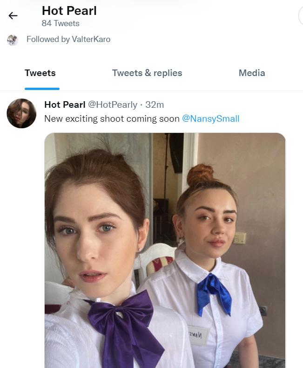Select the Media tab
The height and width of the screenshot is (368, 303).
coord(252,73)
